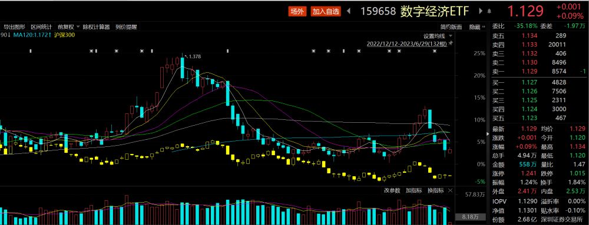
Task: Click the 卖四 volume 20011
Action: (x=557, y=45)
